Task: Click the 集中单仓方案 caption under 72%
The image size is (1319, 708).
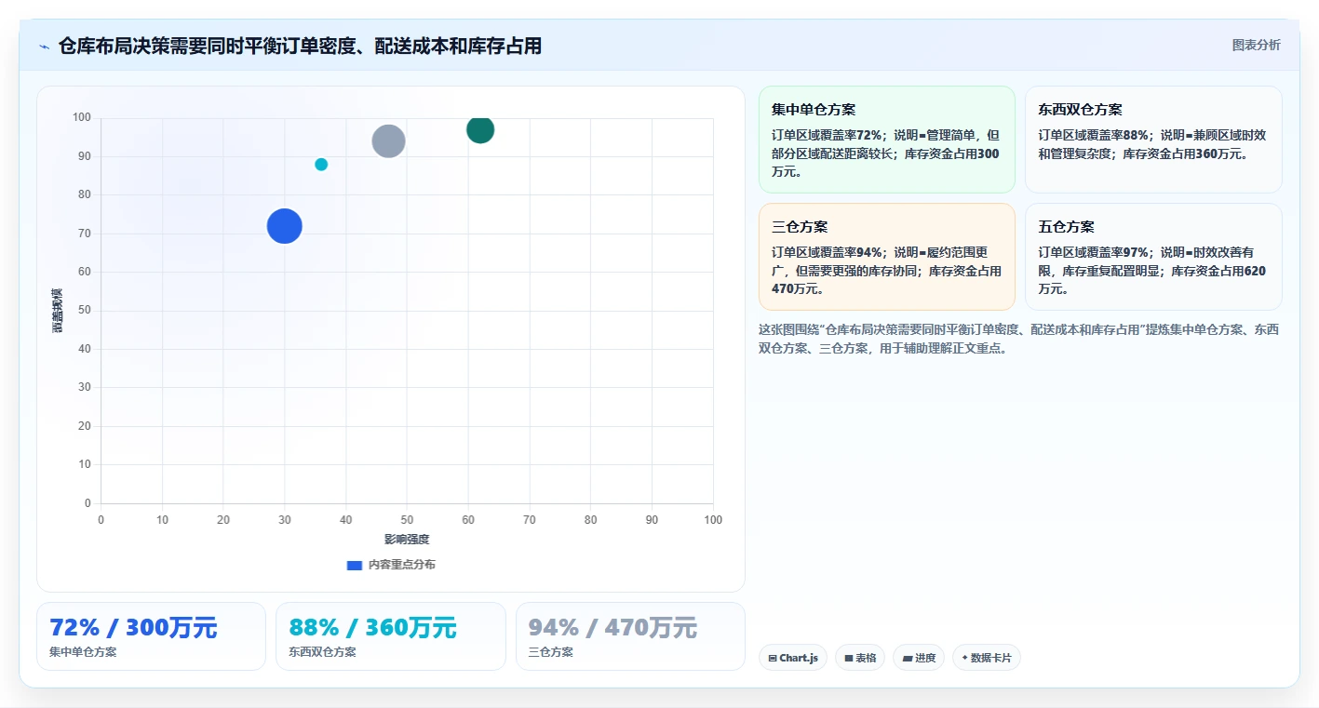Action: pyautogui.click(x=83, y=652)
